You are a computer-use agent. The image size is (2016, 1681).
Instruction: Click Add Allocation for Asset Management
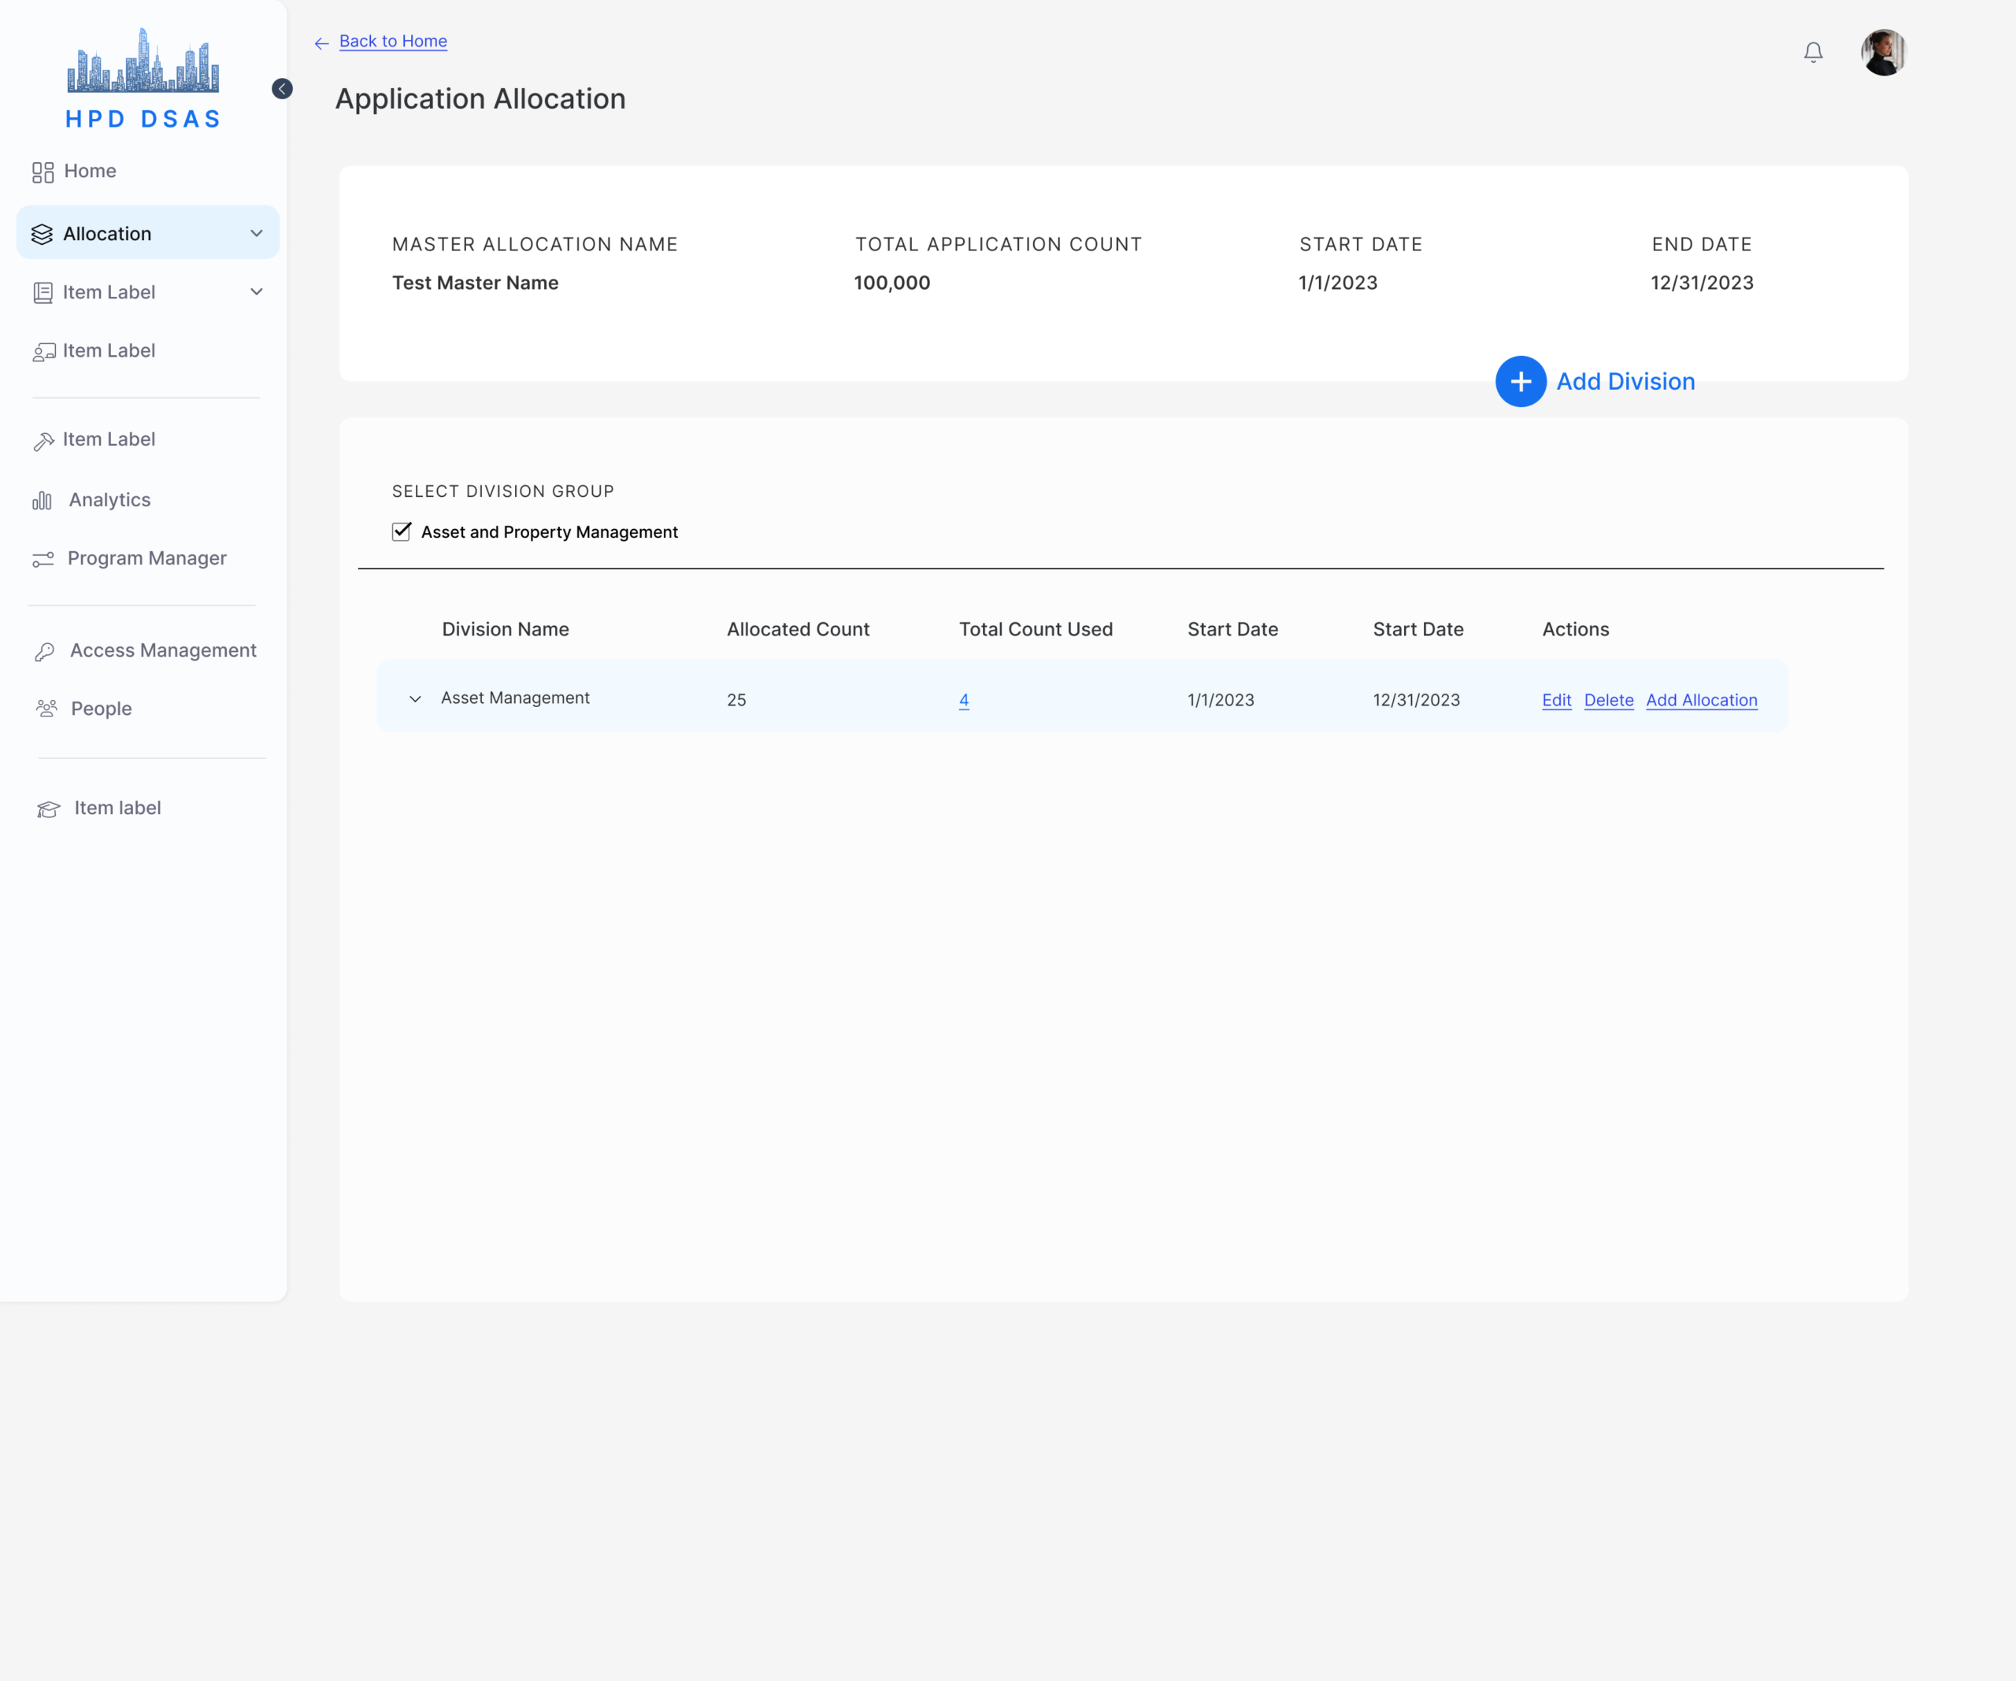point(1701,700)
